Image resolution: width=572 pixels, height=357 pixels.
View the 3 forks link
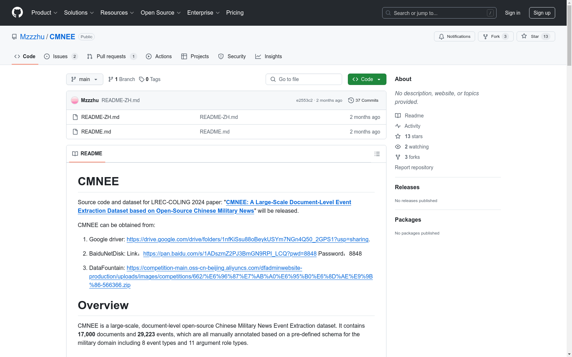click(x=408, y=157)
